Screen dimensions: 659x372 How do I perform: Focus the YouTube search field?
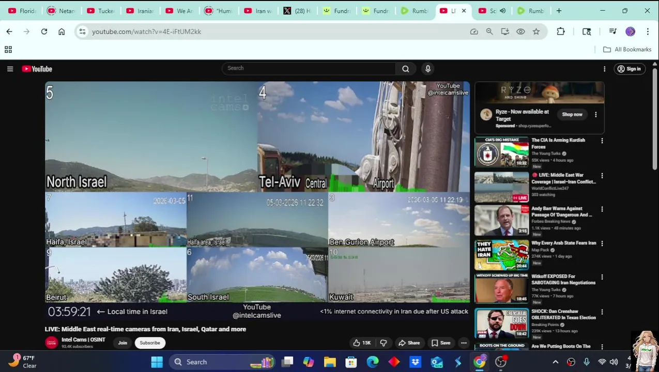point(309,68)
